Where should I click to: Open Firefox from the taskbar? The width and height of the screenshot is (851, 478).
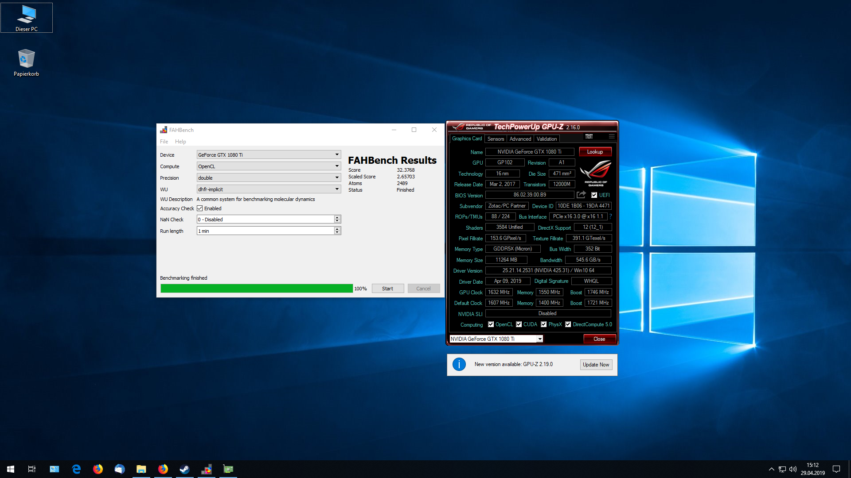click(x=98, y=469)
